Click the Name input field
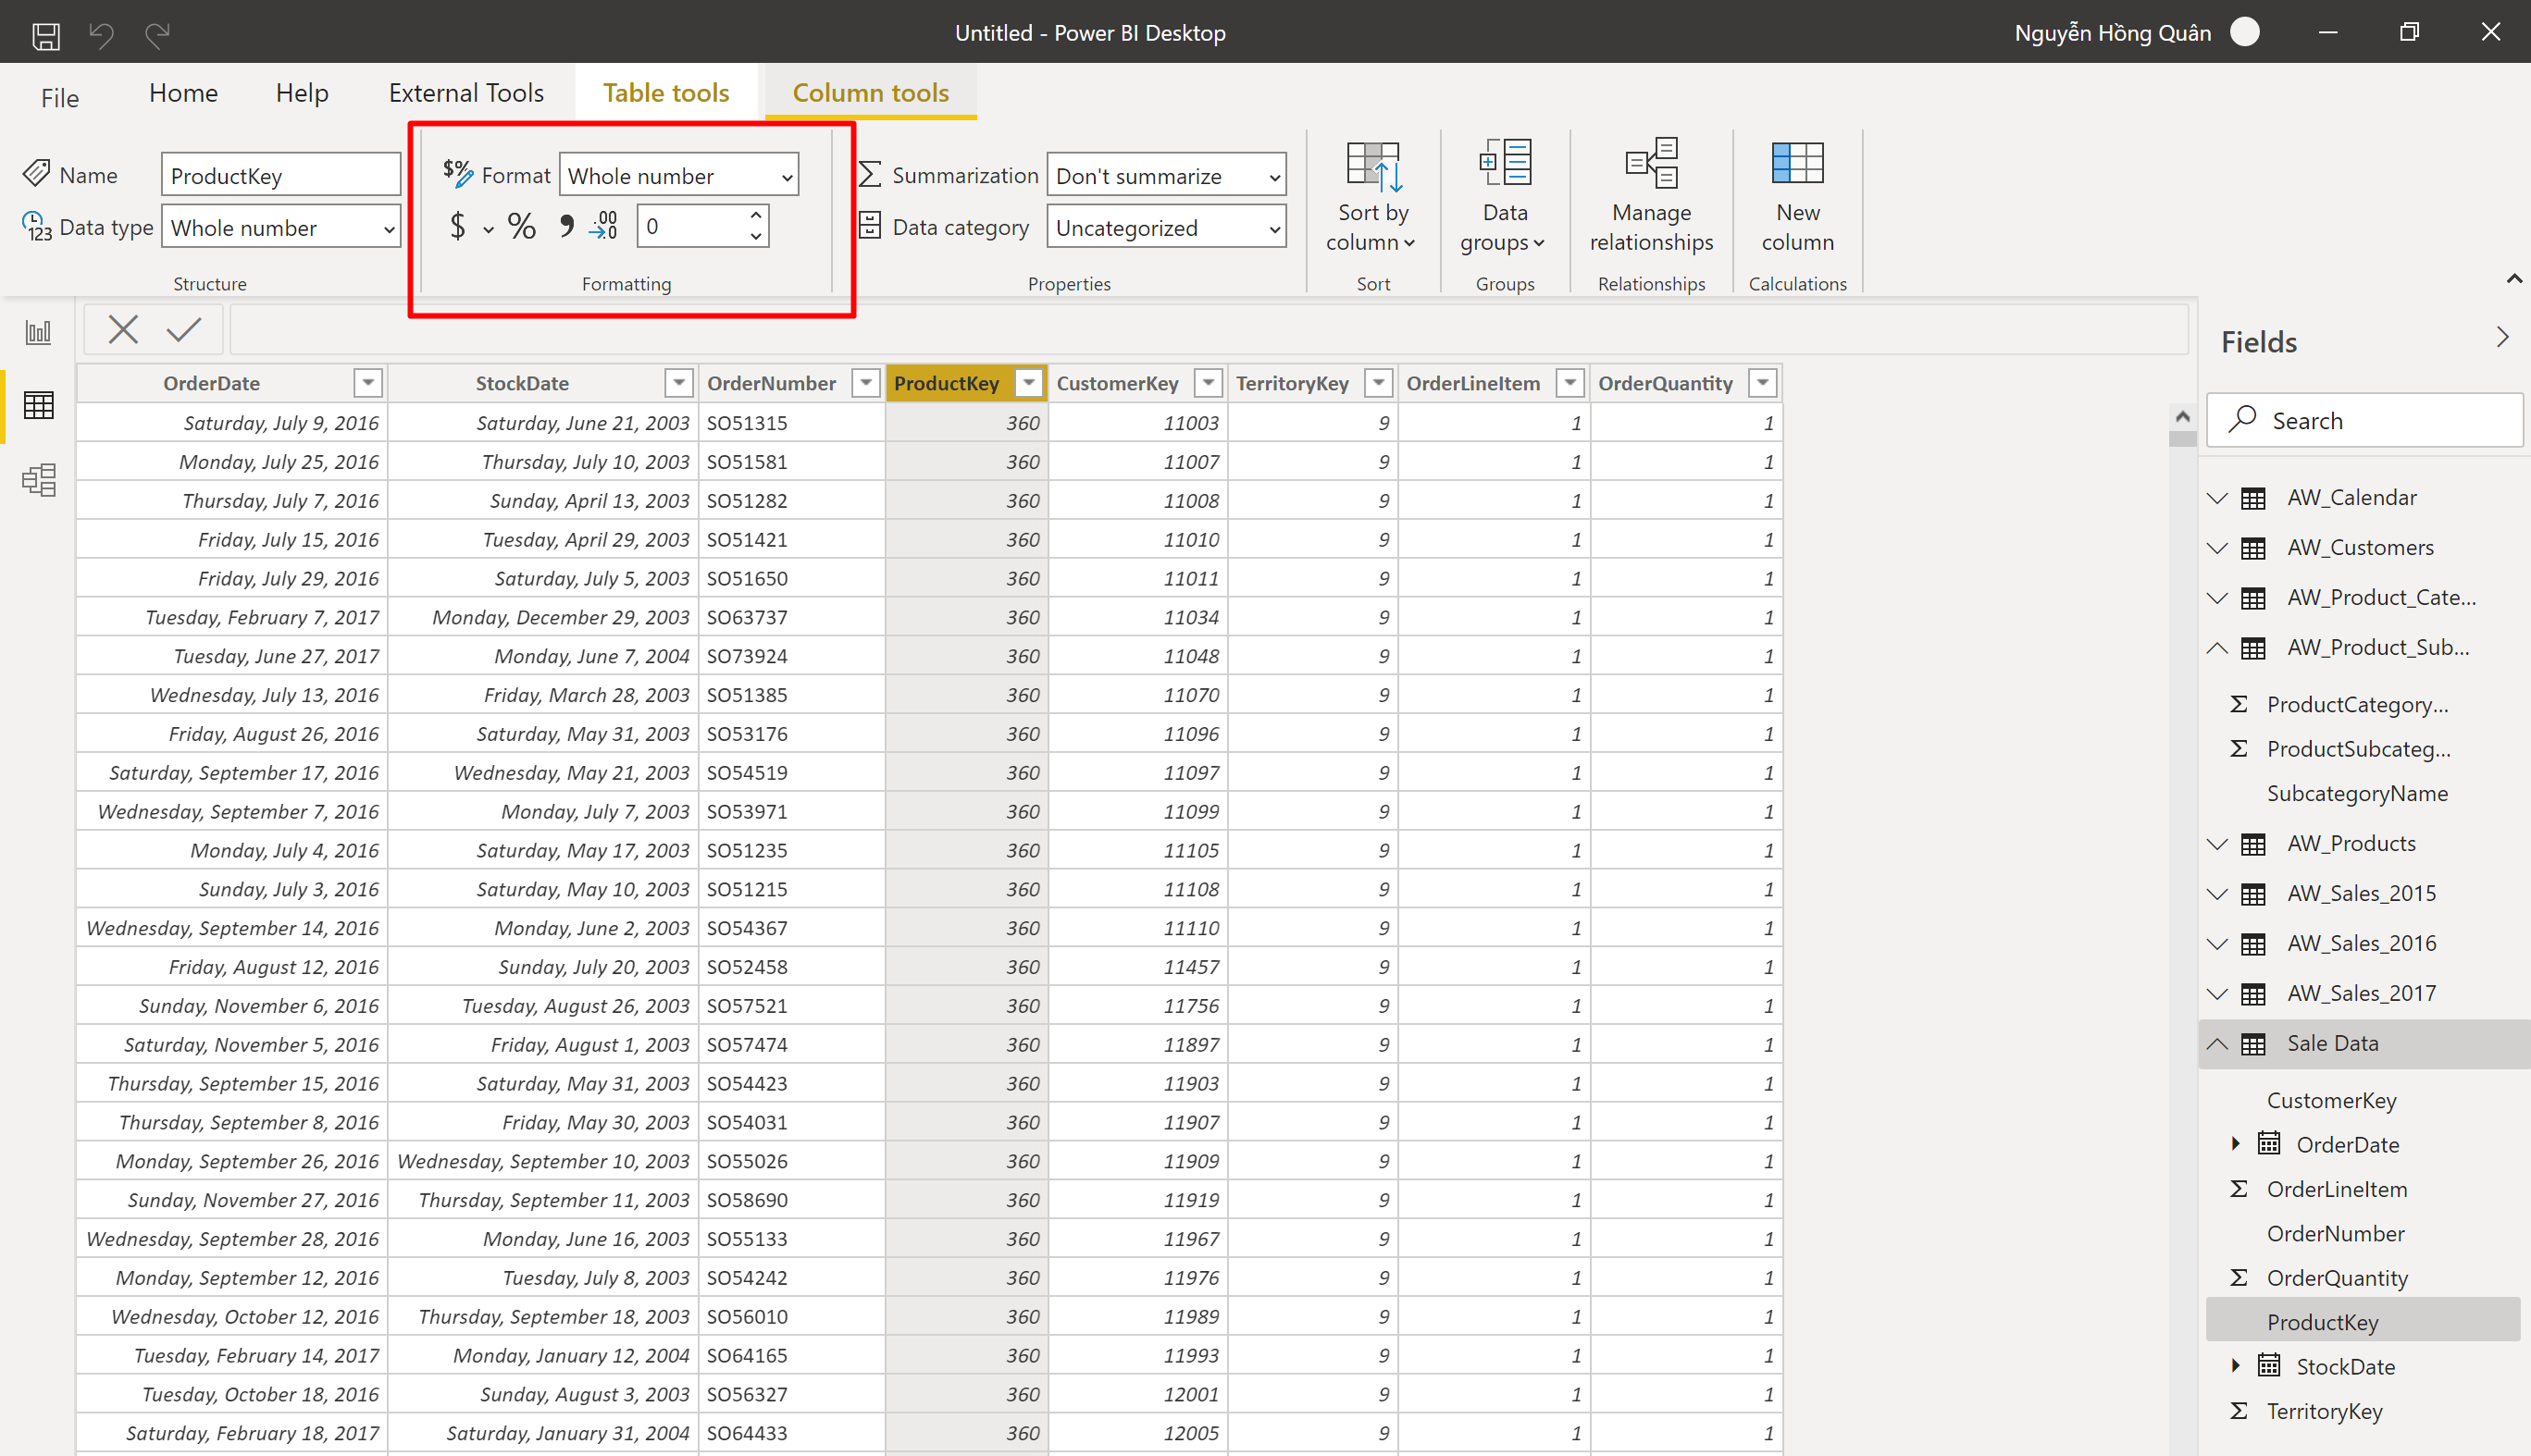 [281, 176]
